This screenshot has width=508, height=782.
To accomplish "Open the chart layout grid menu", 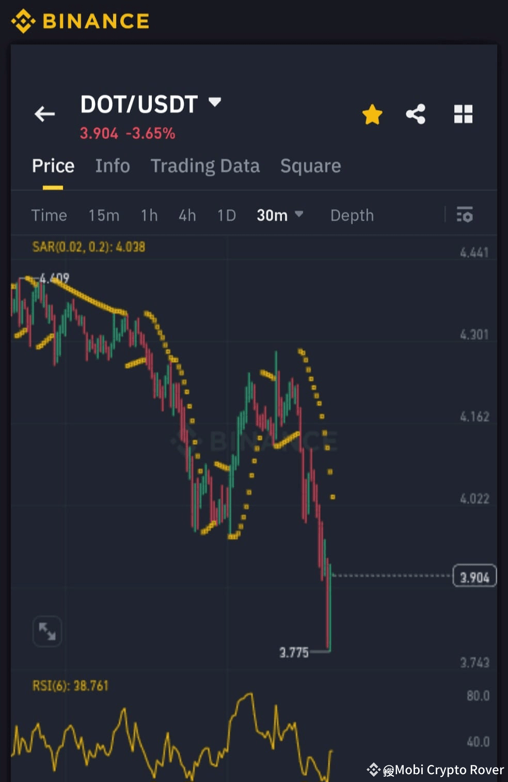I will click(463, 114).
